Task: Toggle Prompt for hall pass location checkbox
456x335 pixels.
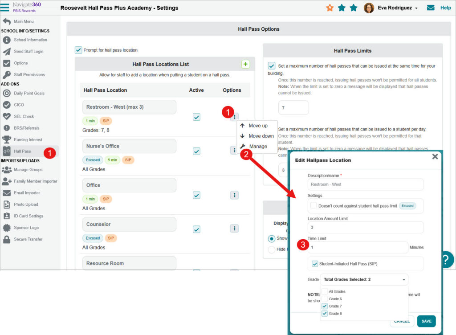Action: pos(79,50)
